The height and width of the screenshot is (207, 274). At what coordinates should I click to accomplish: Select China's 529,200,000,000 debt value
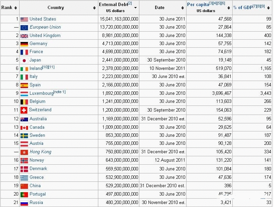(122, 186)
